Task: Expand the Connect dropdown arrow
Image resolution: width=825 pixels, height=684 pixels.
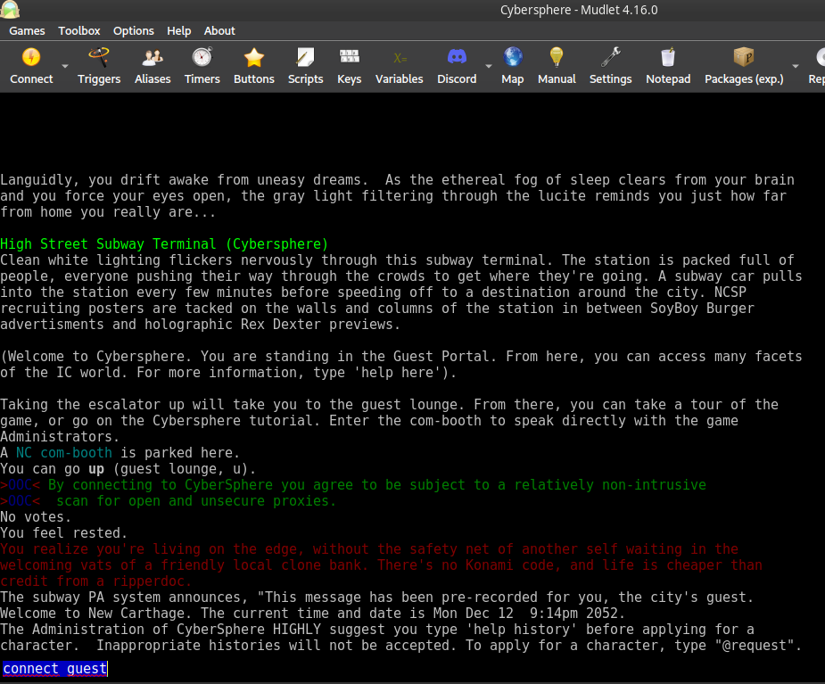Action: coord(63,68)
